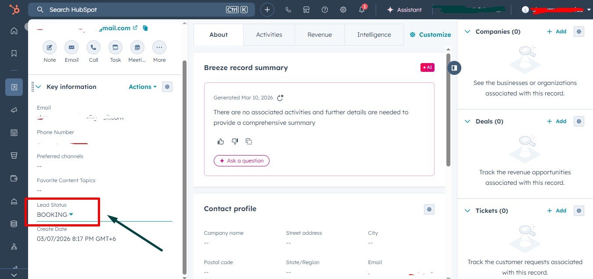The image size is (593, 279).
Task: Click the middle panel vertical scrollbar
Action: (448, 109)
